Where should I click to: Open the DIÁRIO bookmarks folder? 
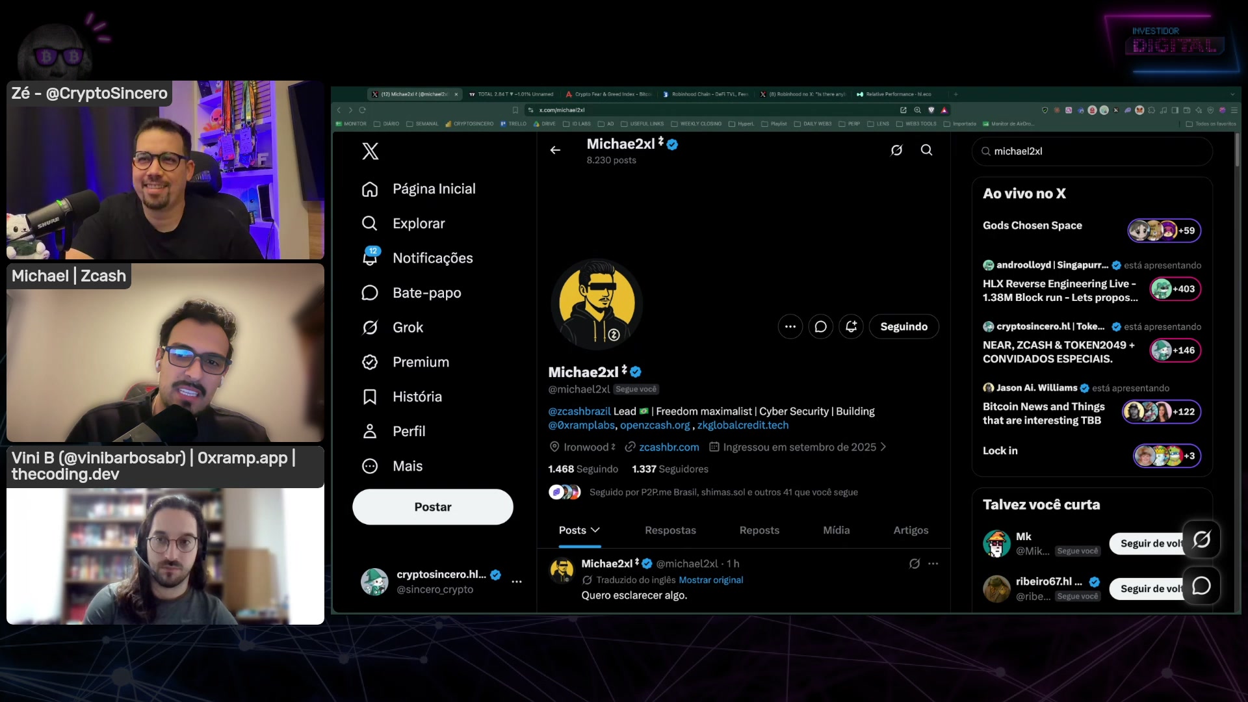point(387,123)
